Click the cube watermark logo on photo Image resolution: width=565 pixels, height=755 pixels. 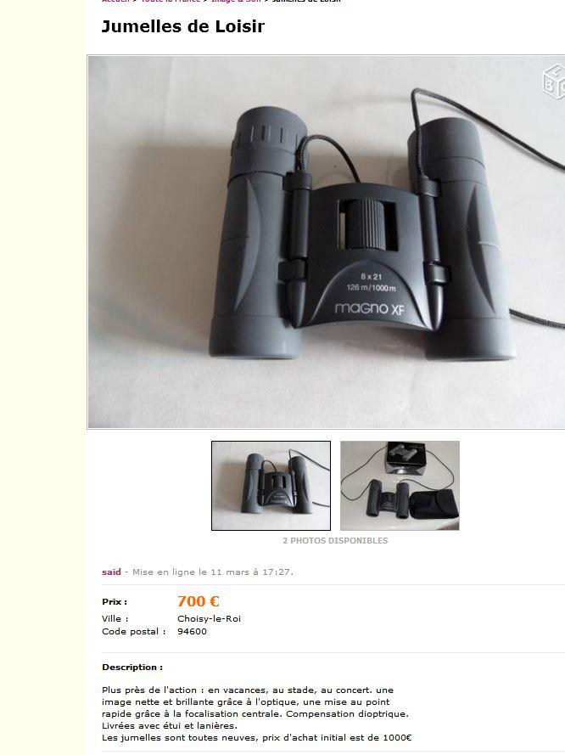553,82
